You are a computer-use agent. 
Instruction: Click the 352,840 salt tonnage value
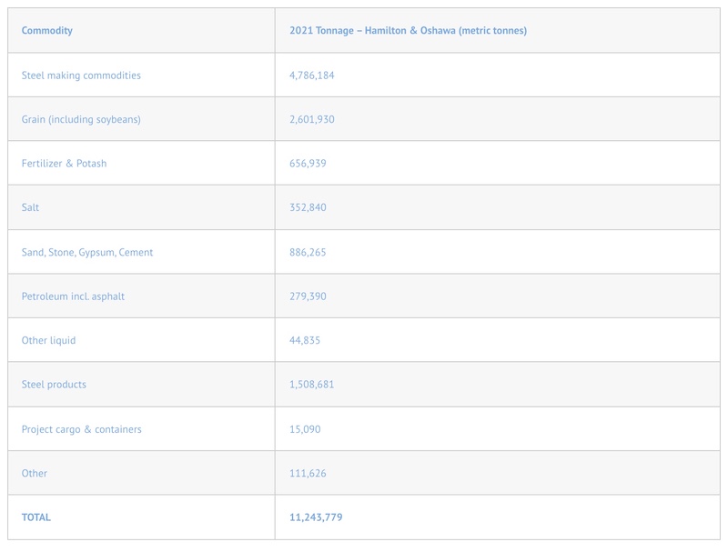308,207
